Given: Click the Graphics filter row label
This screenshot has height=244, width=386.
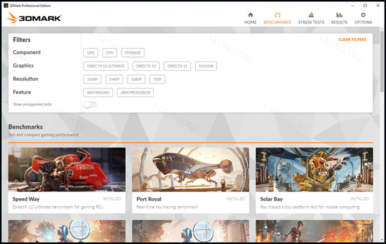Looking at the screenshot, I should coord(23,66).
